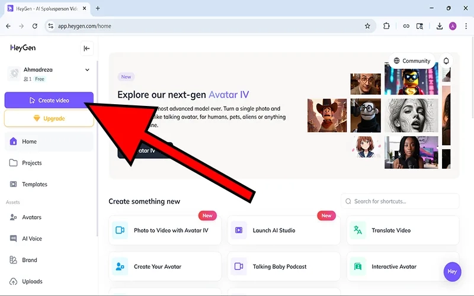Click the Upgrade button
The width and height of the screenshot is (474, 296).
coord(49,118)
